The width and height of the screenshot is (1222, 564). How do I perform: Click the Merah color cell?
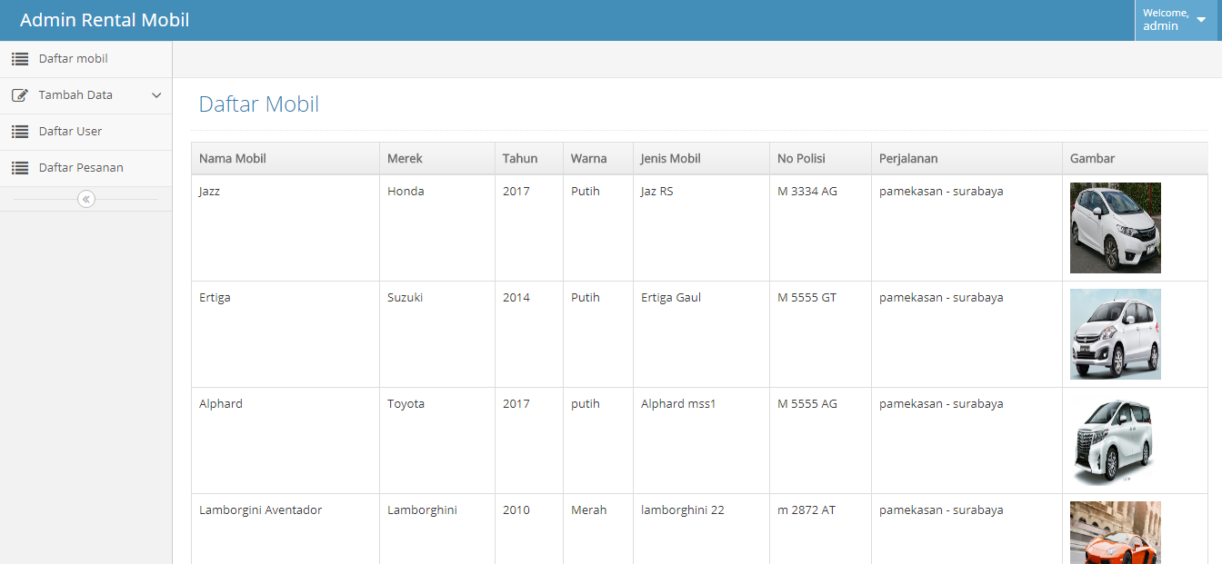598,529
